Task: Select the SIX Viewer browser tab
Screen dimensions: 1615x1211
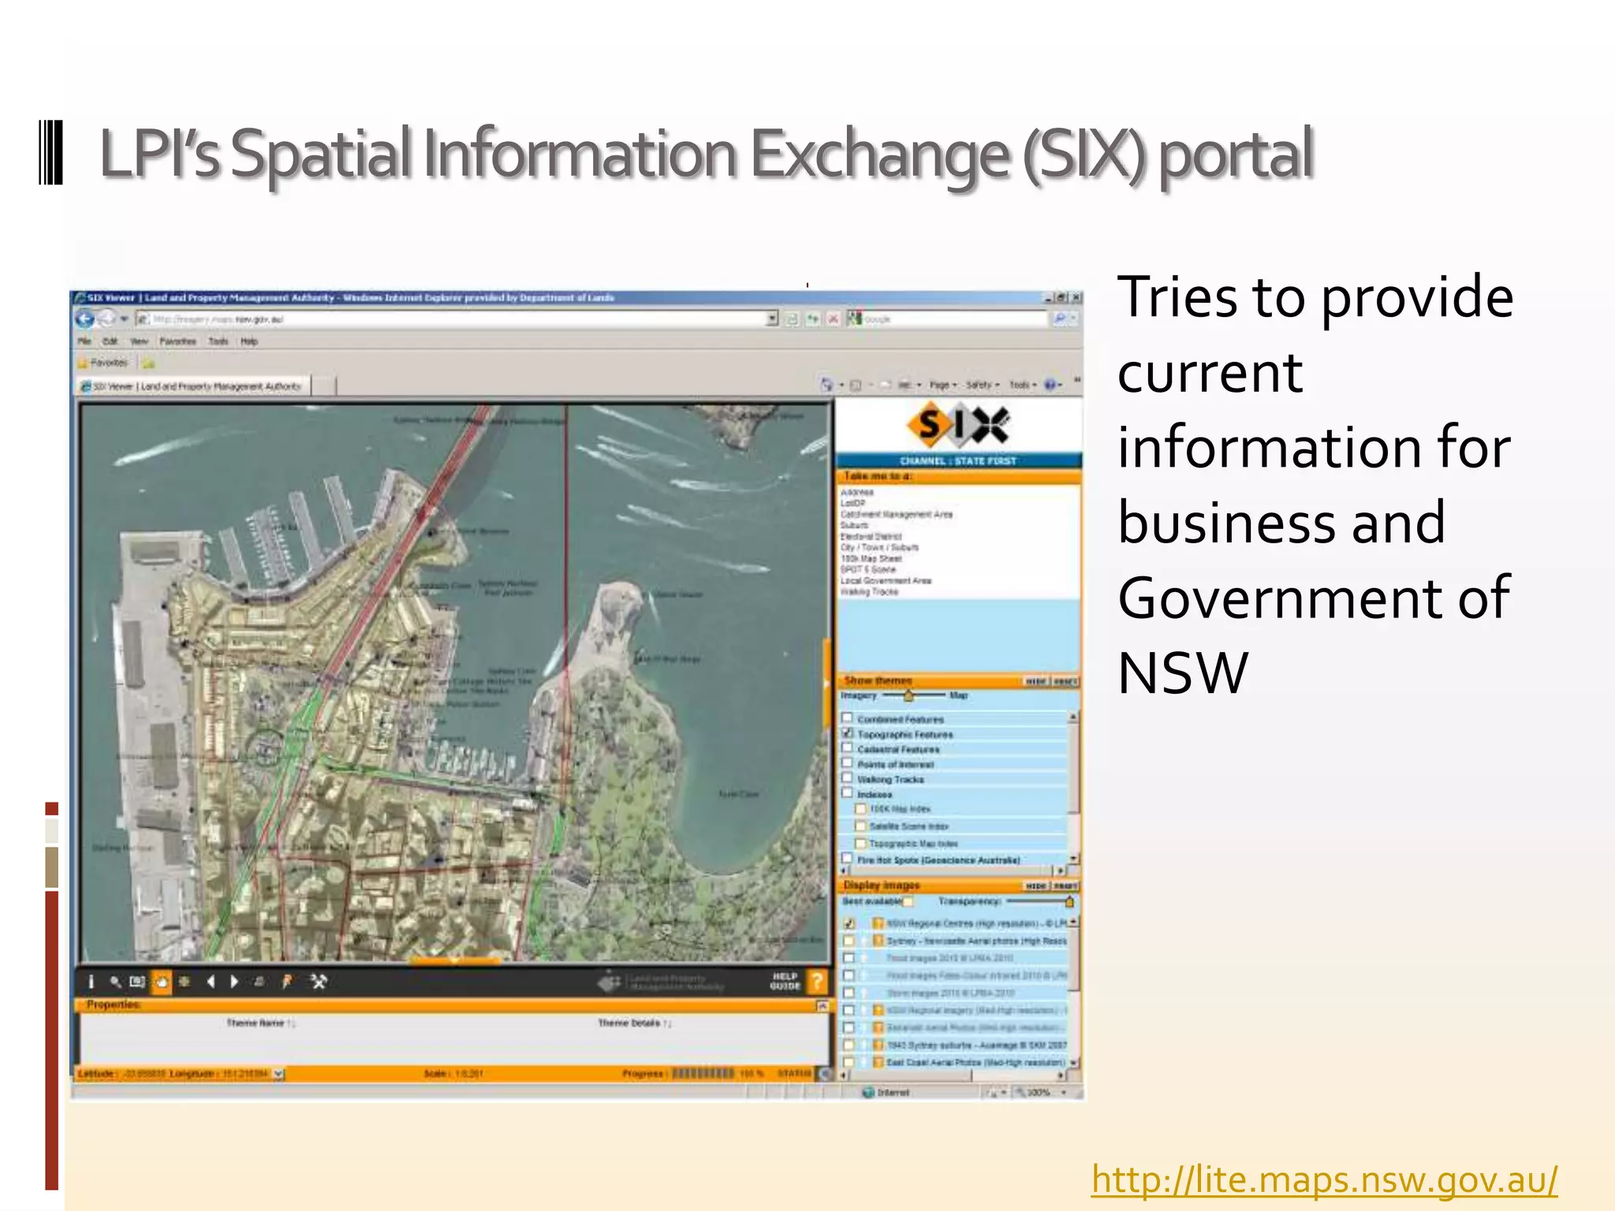Action: point(194,386)
